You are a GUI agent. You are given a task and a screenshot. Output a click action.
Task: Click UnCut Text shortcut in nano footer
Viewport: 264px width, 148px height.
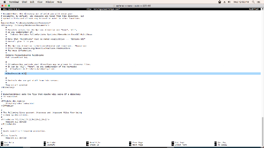(179, 145)
